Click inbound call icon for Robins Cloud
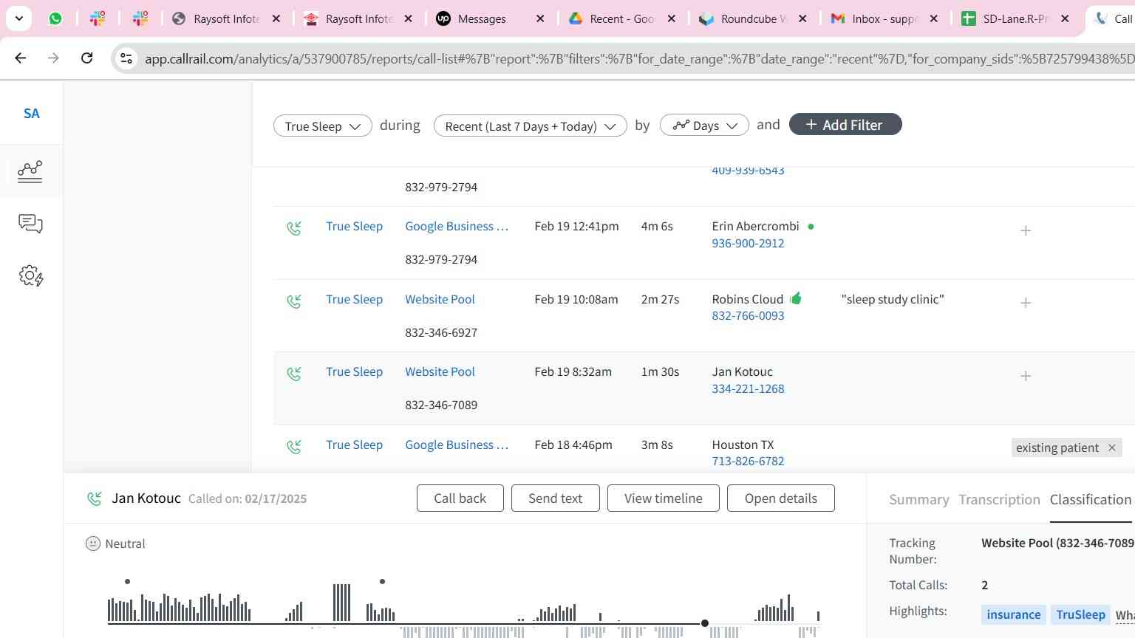Viewport: 1135px width, 638px height. pyautogui.click(x=294, y=301)
